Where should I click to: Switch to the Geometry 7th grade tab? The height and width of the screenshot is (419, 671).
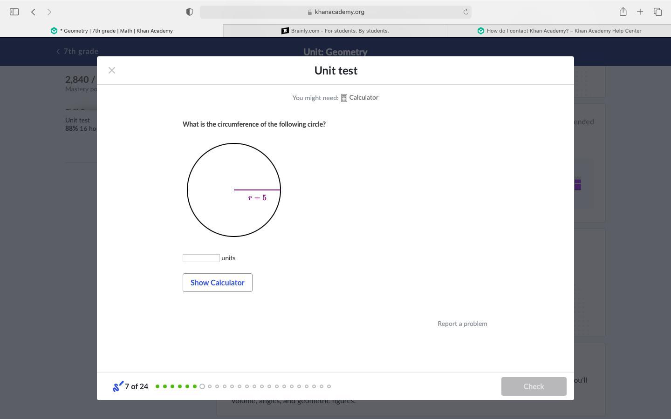tap(112, 31)
